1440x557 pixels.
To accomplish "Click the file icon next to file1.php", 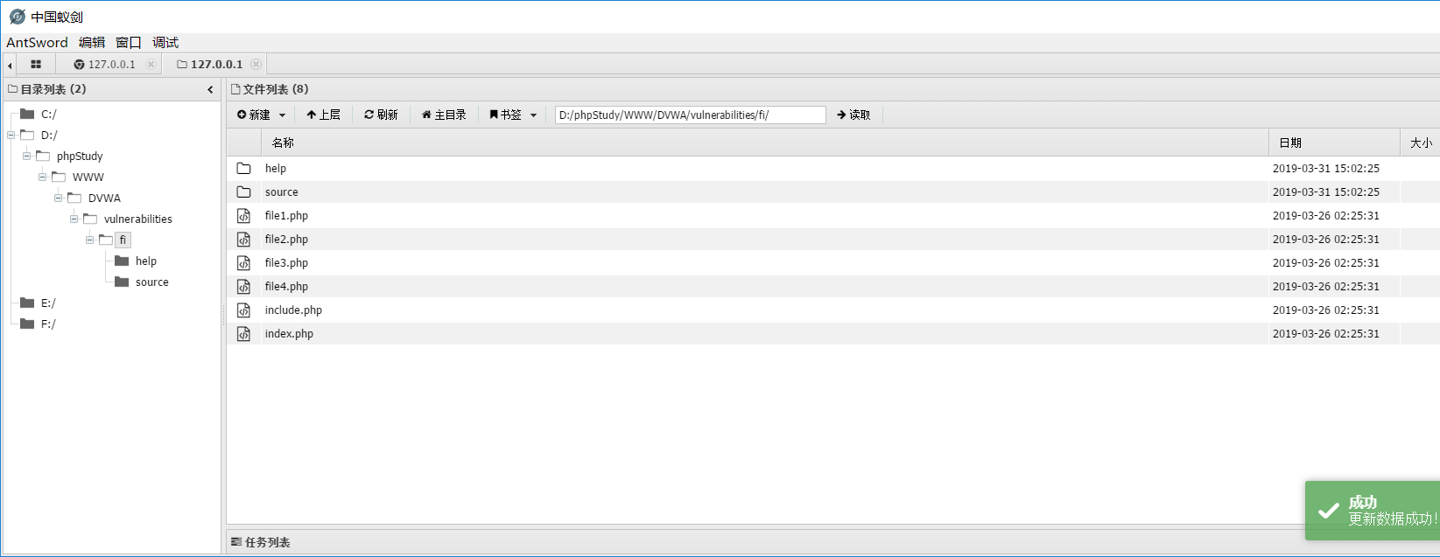I will click(x=244, y=216).
